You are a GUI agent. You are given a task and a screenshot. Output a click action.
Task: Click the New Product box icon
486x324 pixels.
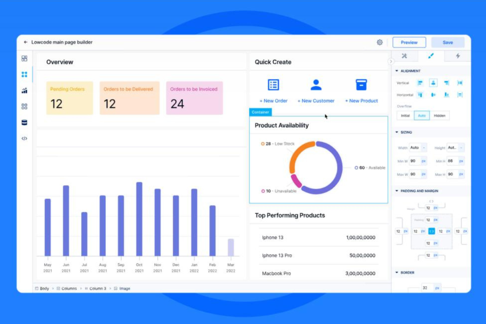click(361, 84)
